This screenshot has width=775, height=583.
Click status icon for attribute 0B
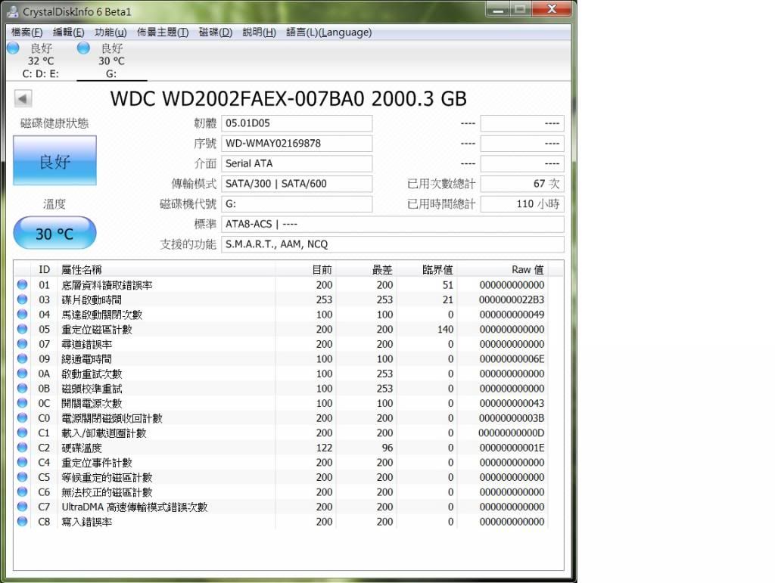coord(22,389)
